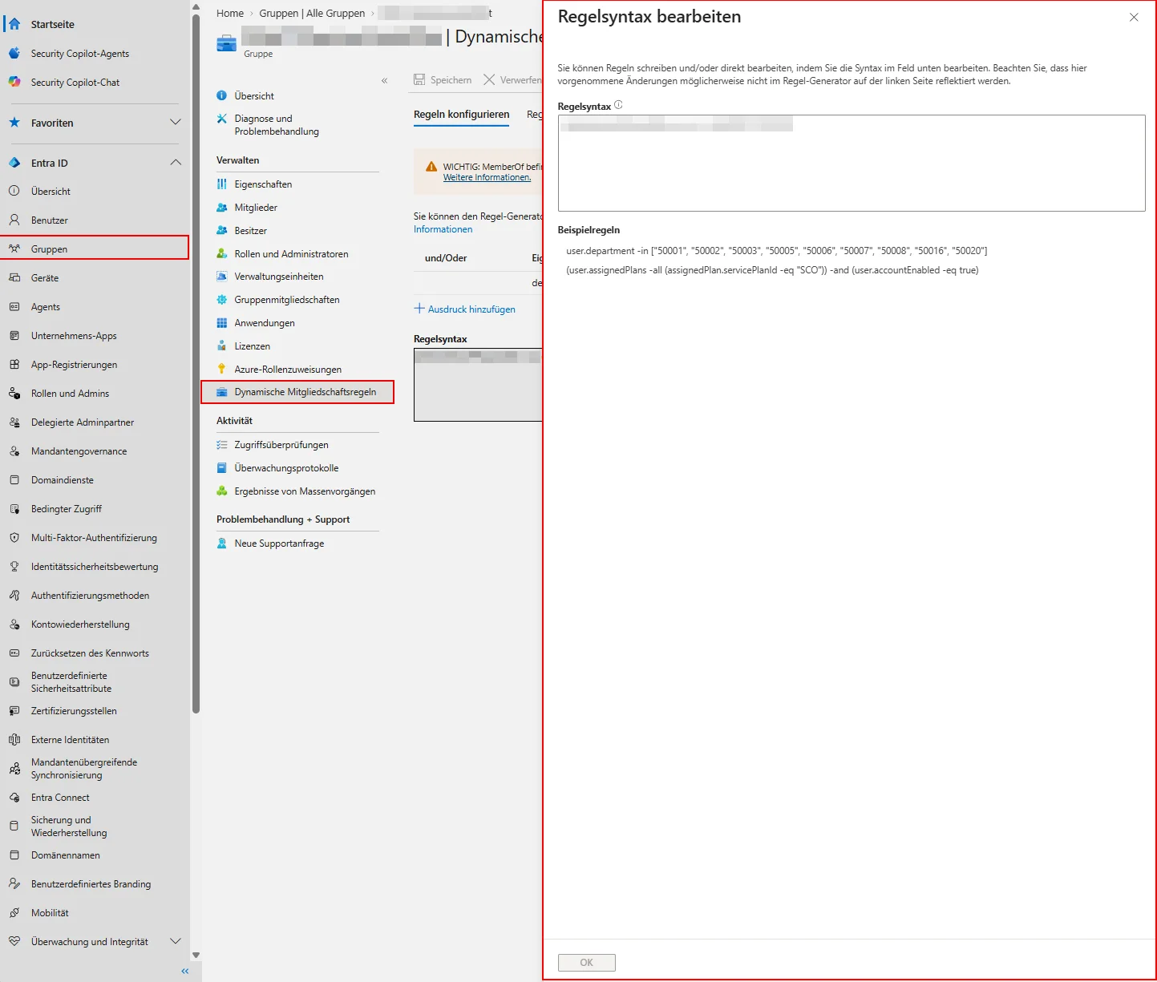The width and height of the screenshot is (1157, 982).
Task: Open Mobilität icon in sidebar
Action: pyautogui.click(x=14, y=912)
